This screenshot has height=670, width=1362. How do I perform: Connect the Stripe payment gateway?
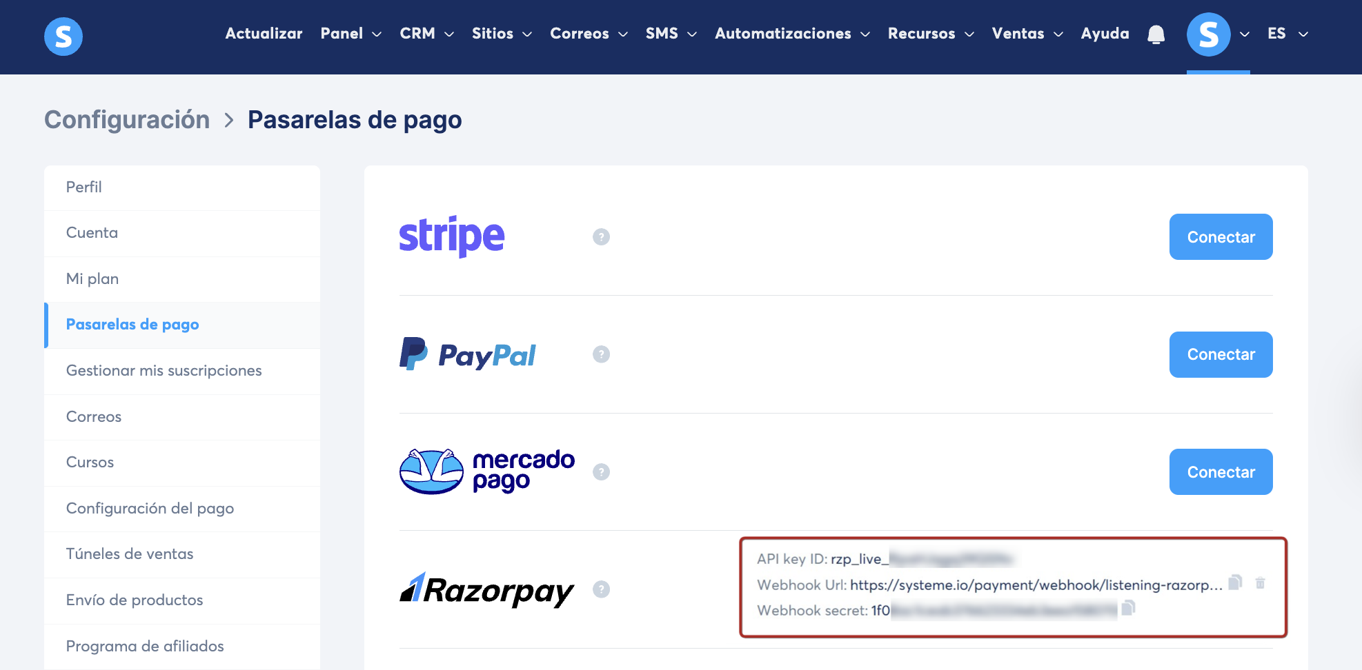tap(1221, 236)
